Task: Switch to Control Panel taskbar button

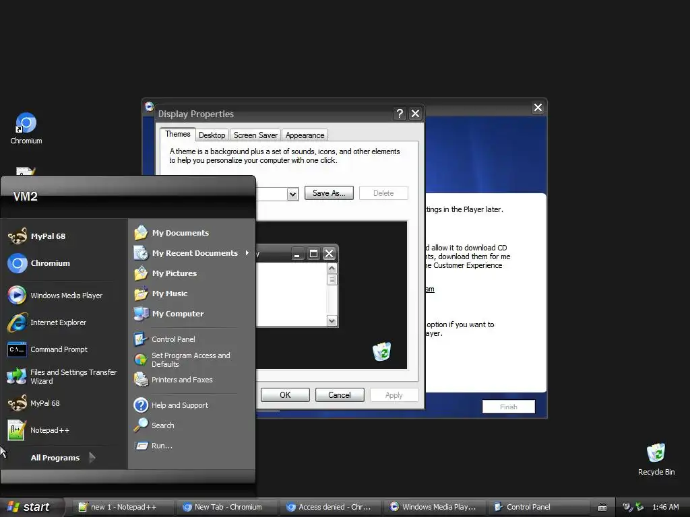Action: tap(538, 507)
